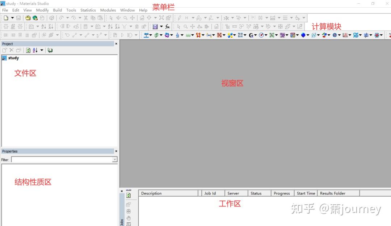Select the study project root item

pyautogui.click(x=14, y=58)
